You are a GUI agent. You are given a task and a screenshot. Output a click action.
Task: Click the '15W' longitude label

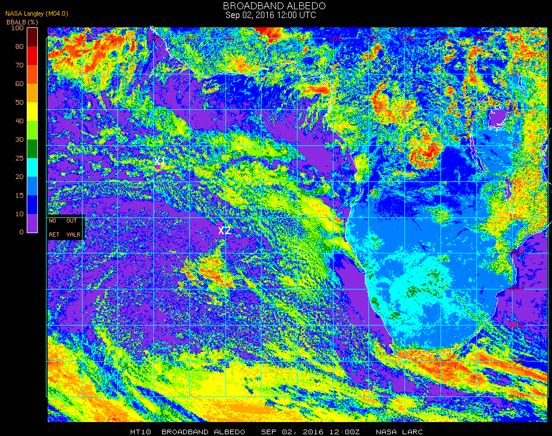pos(156,38)
